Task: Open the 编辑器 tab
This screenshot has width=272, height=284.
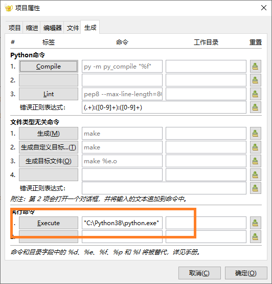Action: click(52, 28)
